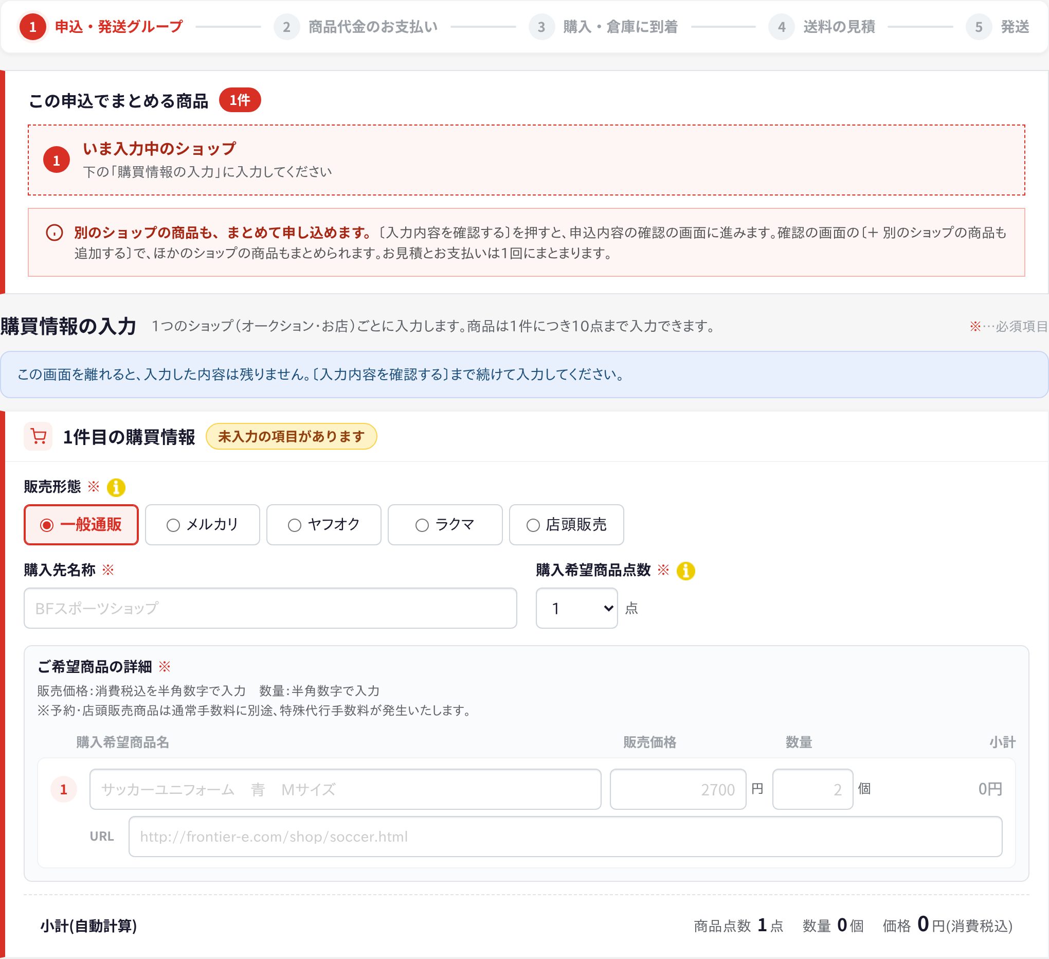Pick the ラクマ radio option
This screenshot has width=1049, height=959.
click(445, 524)
